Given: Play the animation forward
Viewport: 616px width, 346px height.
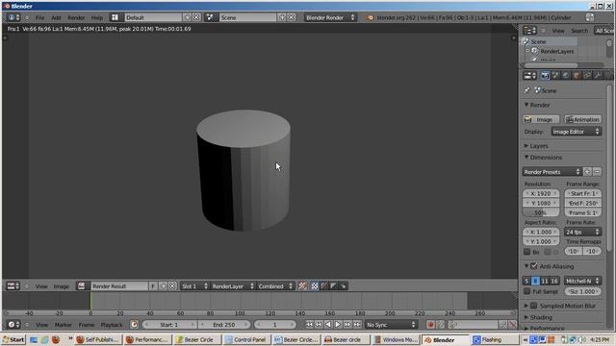Looking at the screenshot, I should pyautogui.click(x=338, y=325).
